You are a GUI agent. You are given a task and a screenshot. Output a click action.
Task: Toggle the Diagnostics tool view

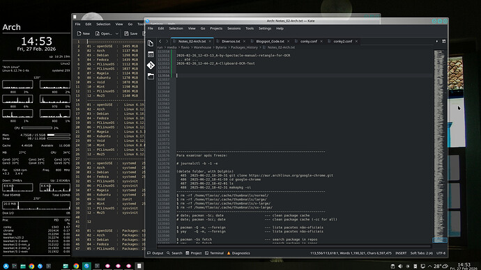pos(238,253)
